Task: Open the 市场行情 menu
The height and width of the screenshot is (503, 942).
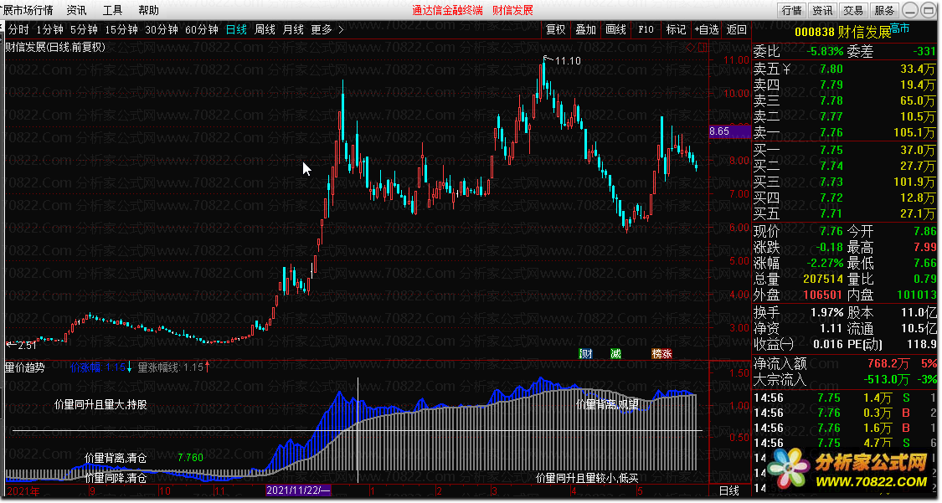Action: (x=27, y=10)
